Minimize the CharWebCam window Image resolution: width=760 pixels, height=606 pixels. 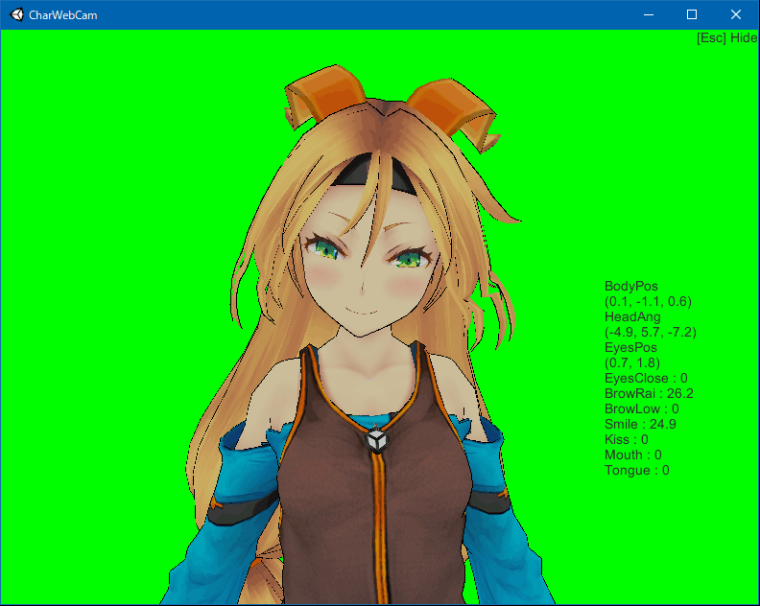point(649,15)
